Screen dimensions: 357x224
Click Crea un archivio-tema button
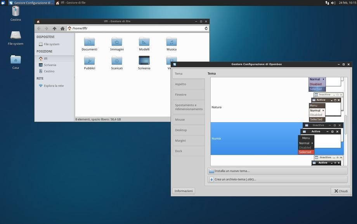pyautogui.click(x=277, y=179)
